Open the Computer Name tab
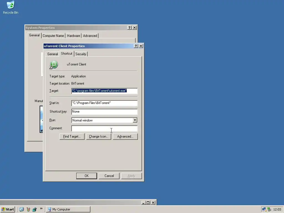Viewport: 284px width, 213px height. pos(53,36)
